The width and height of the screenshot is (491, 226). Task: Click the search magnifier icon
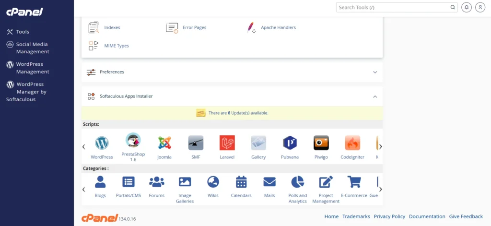[453, 7]
